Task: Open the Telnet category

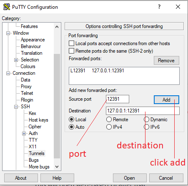Action: pyautogui.click(x=27, y=93)
